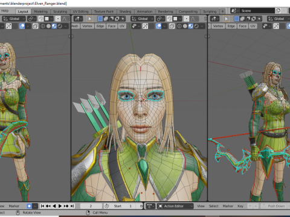Open UV menu in middle viewport
This screenshot has width=290, height=217.
[122, 26]
